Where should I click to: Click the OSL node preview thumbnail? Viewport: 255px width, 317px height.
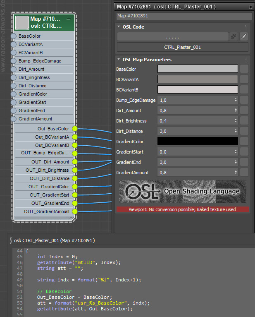point(22,22)
